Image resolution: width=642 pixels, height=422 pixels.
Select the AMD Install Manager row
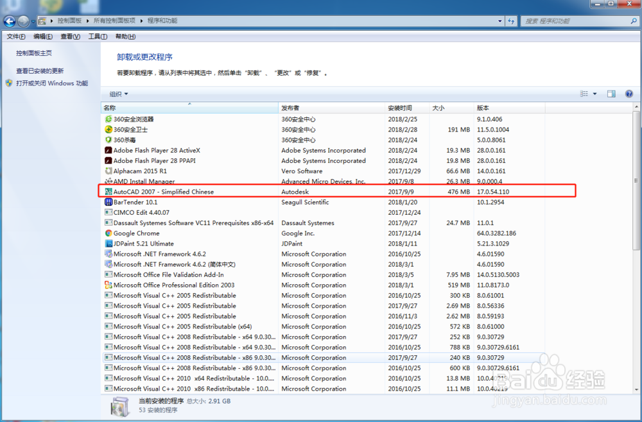[x=323, y=181]
